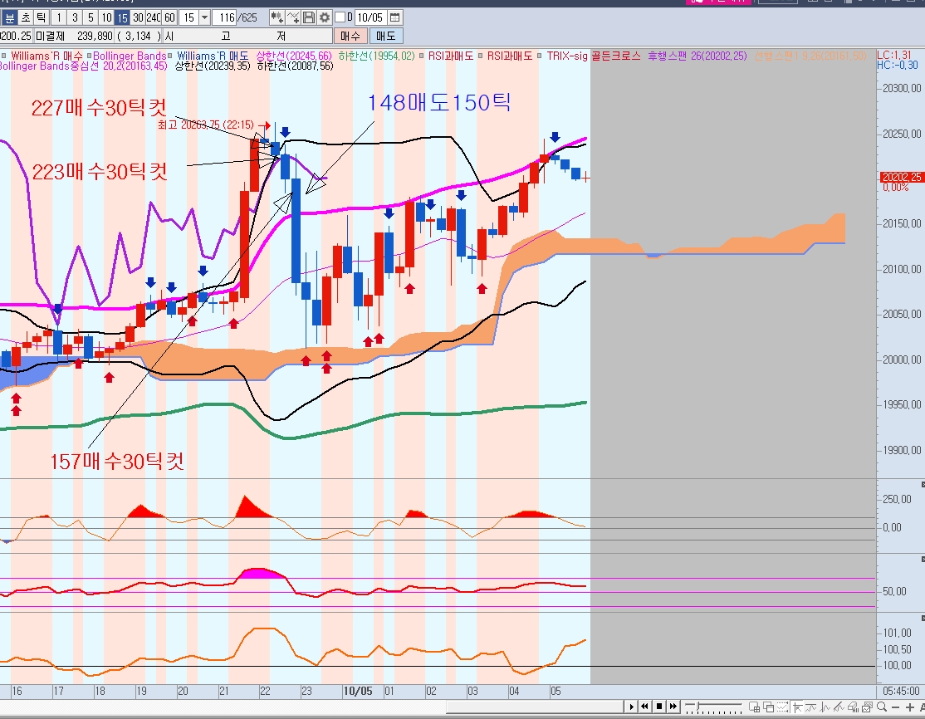
Task: Click the fast-forward button in replay controls
Action: pyautogui.click(x=673, y=707)
